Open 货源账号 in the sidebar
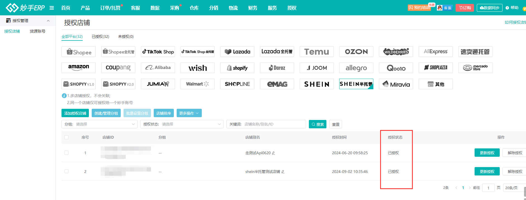526x200 pixels. pos(37,31)
